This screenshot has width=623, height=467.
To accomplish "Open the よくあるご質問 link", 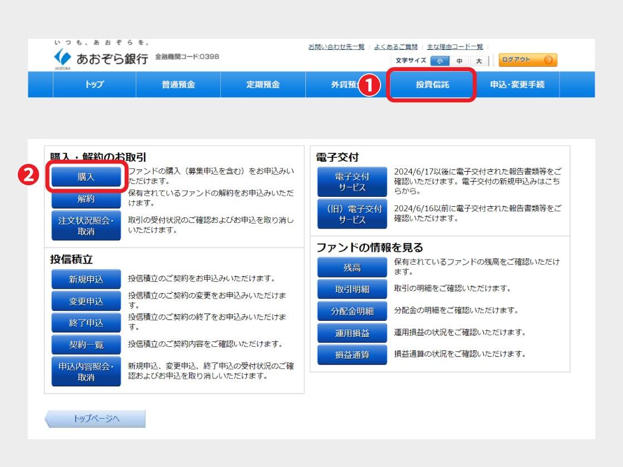I will pyautogui.click(x=395, y=47).
